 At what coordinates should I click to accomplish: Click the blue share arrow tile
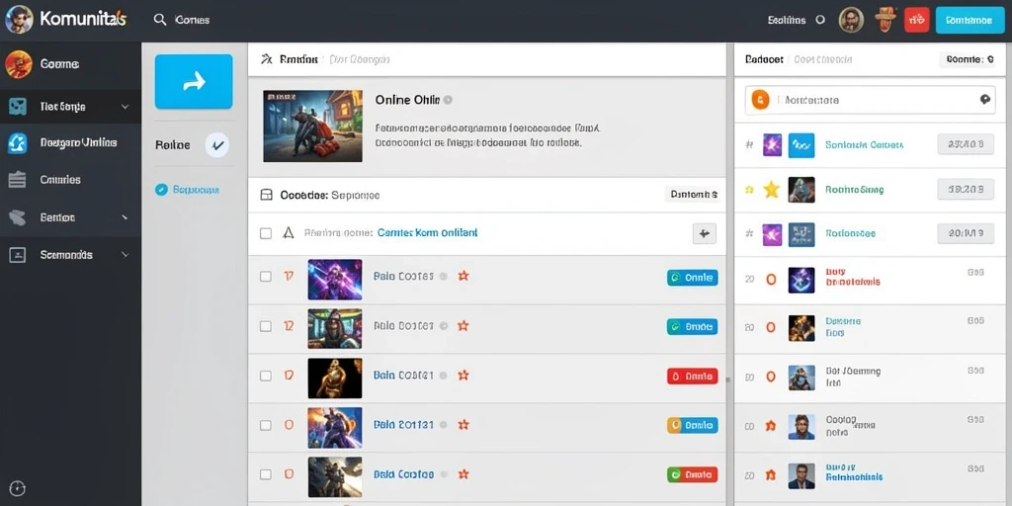click(x=194, y=81)
